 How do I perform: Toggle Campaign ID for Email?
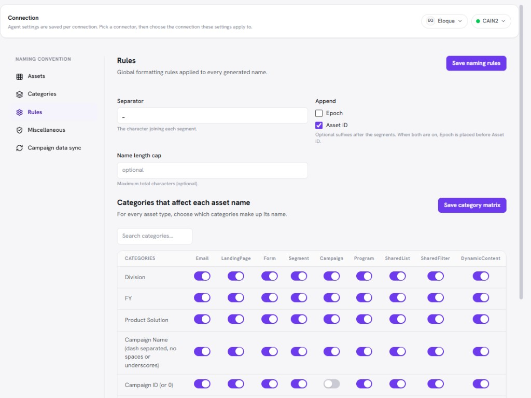pos(202,384)
